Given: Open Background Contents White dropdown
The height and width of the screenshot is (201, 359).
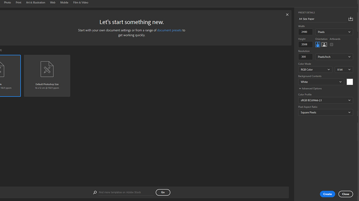Looking at the screenshot, I should tap(321, 82).
